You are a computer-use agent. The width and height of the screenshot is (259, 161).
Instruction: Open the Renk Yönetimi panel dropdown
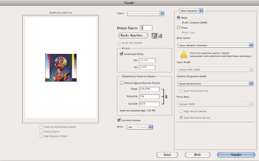tap(191, 11)
